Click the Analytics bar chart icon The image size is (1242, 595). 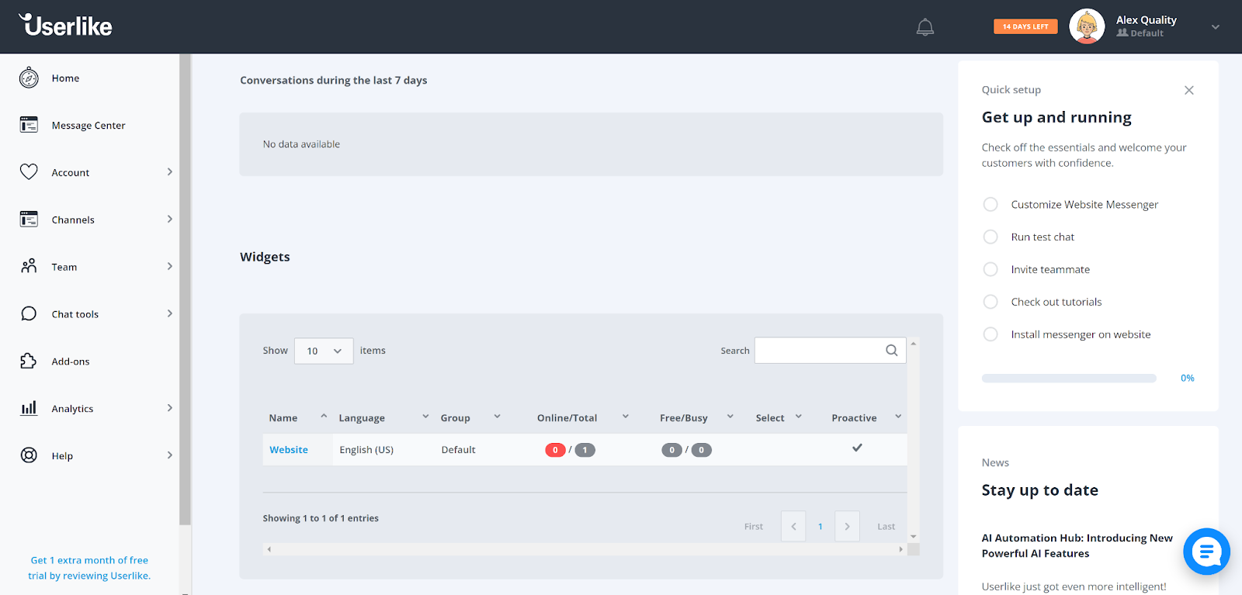[x=29, y=408]
